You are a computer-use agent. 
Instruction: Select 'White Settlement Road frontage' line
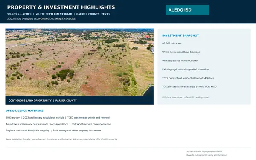181,52
